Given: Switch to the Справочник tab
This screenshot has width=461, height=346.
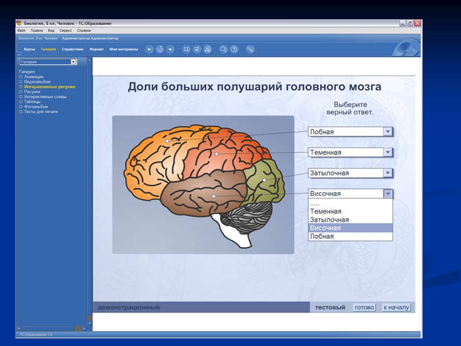Looking at the screenshot, I should pyautogui.click(x=73, y=49).
